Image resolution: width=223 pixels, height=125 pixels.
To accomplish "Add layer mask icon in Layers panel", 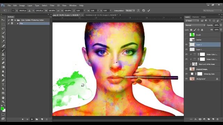I will [x=200, y=119].
